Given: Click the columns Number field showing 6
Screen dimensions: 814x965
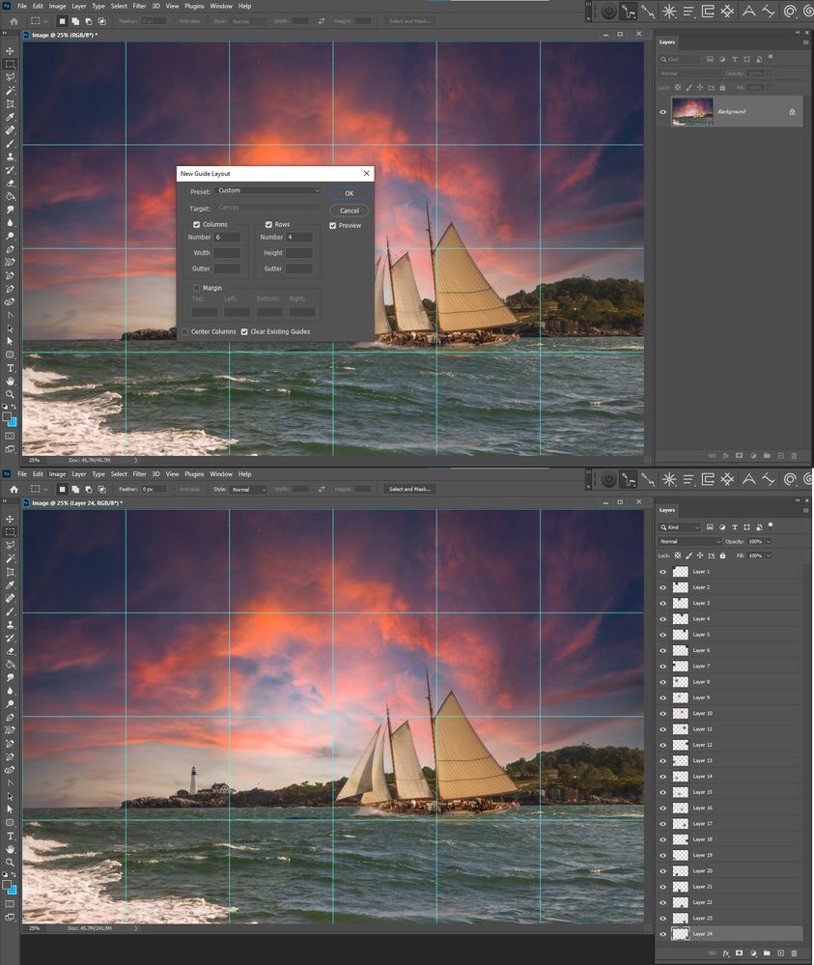Looking at the screenshot, I should pyautogui.click(x=227, y=237).
